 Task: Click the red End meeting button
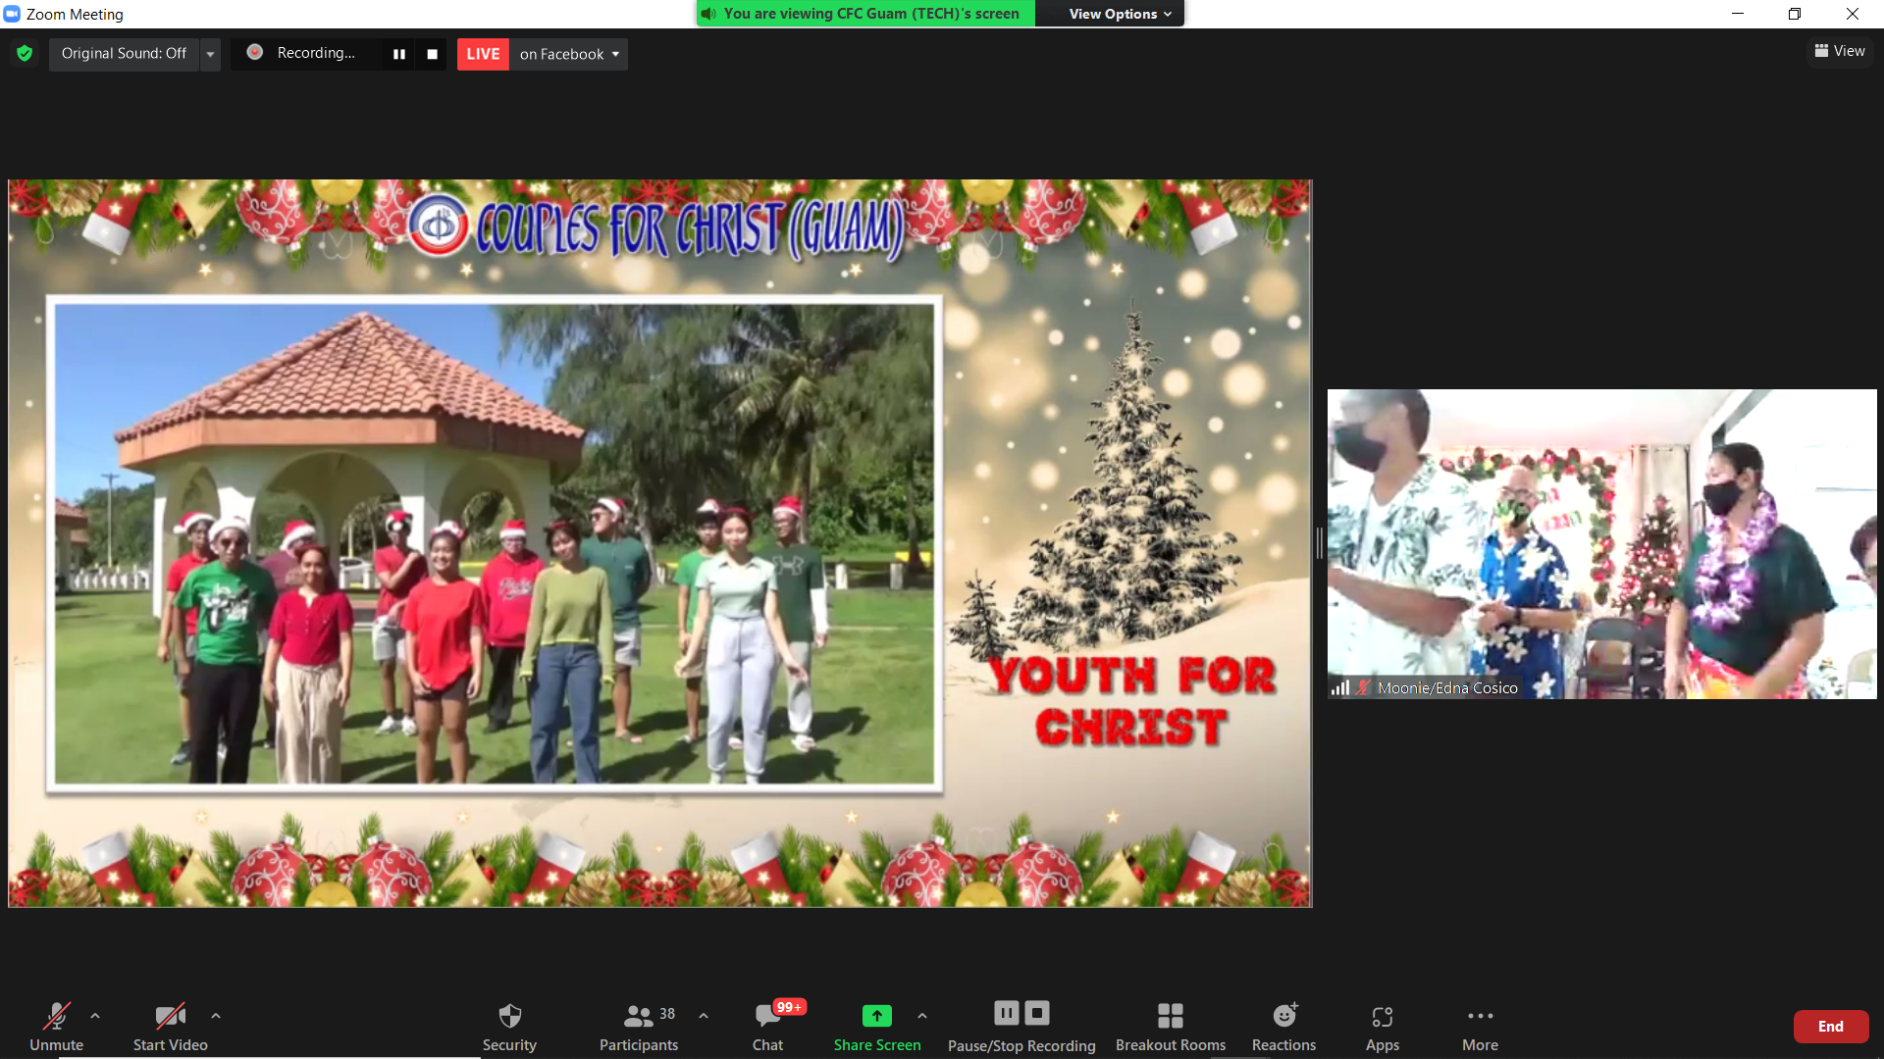1831,1027
